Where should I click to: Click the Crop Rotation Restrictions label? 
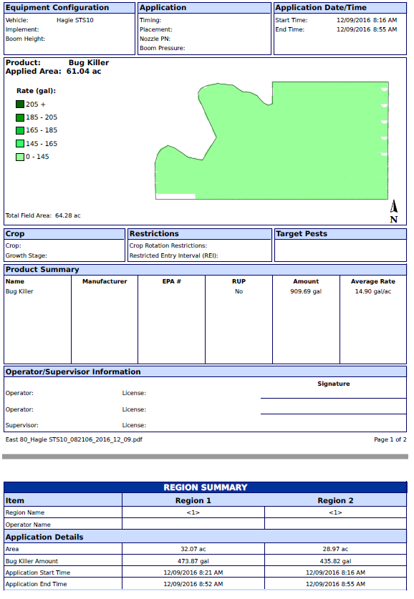click(x=168, y=245)
